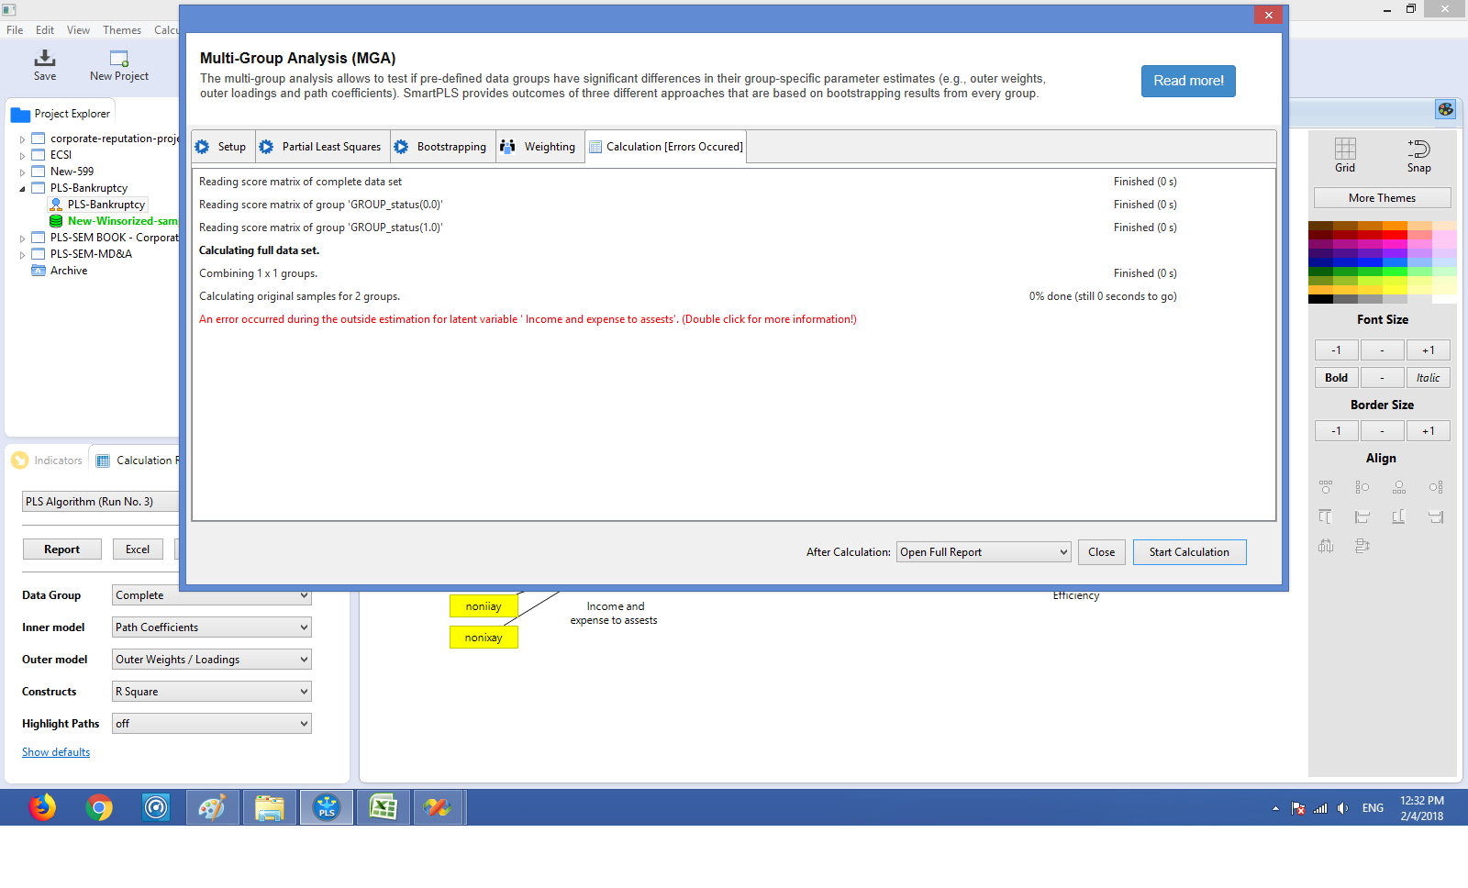
Task: Show hidden system tray icons
Action: (1275, 808)
